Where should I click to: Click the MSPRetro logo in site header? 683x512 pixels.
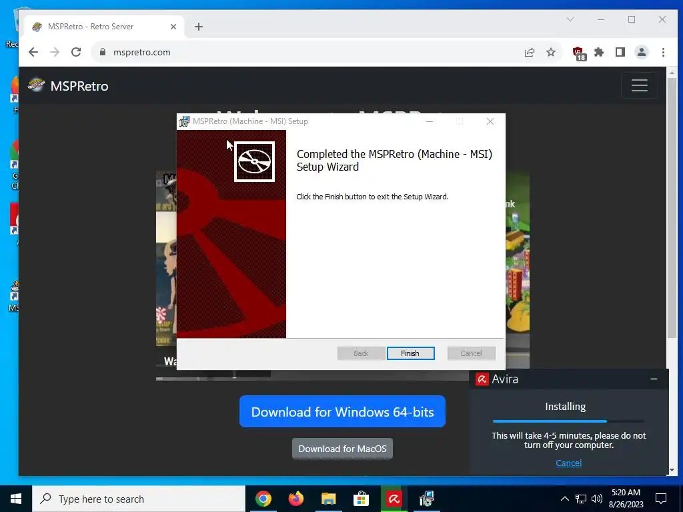36,85
